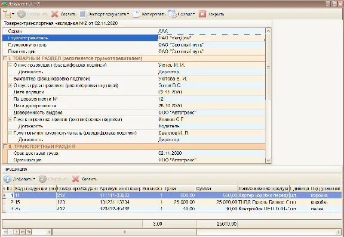Click the total sum 25610,00 footer cell
344x237 pixels.
pos(217,224)
